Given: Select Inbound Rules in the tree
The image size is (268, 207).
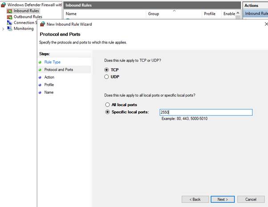Looking at the screenshot, I should point(26,11).
